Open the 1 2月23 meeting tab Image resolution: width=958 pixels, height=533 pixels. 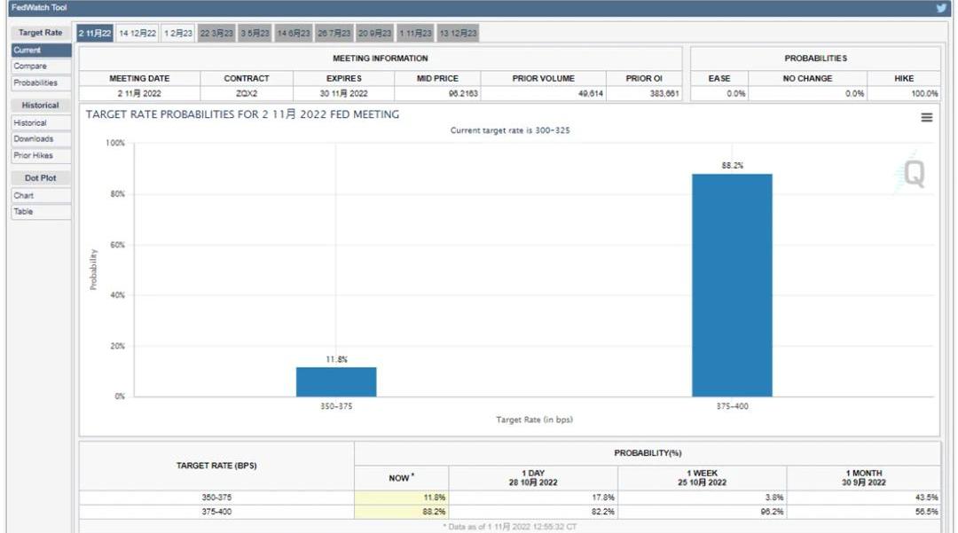177,33
